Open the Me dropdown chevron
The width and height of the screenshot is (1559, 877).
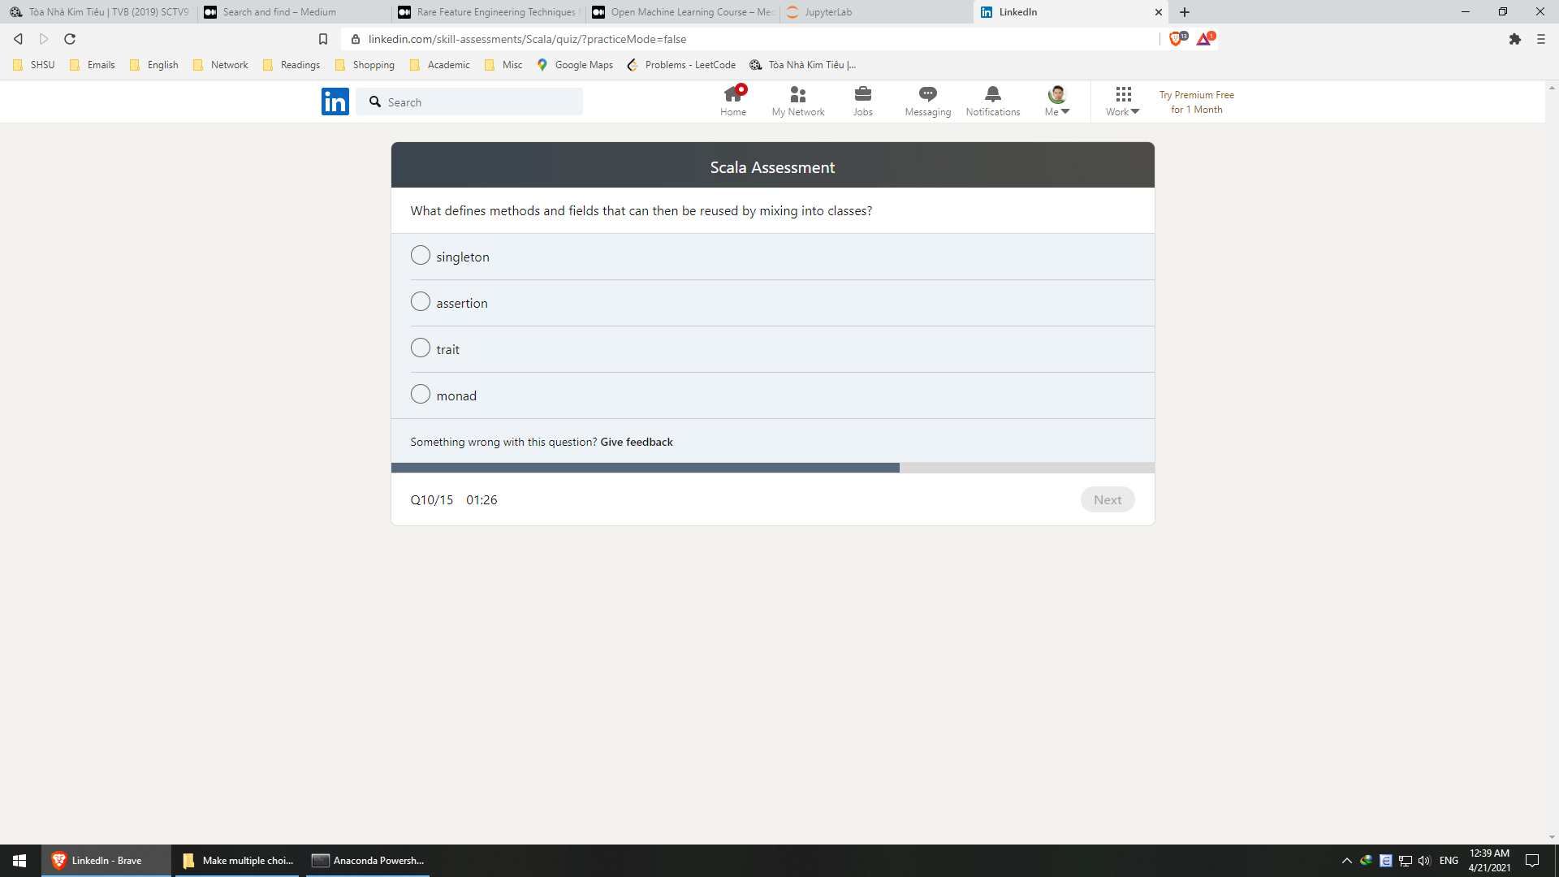(x=1065, y=110)
